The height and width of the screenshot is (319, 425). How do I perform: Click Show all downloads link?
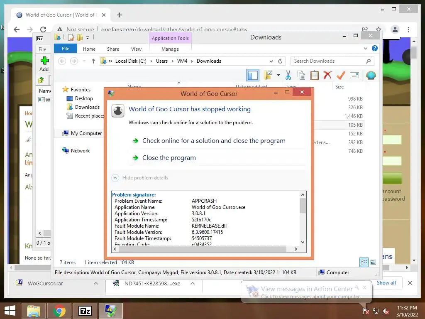tap(386, 282)
